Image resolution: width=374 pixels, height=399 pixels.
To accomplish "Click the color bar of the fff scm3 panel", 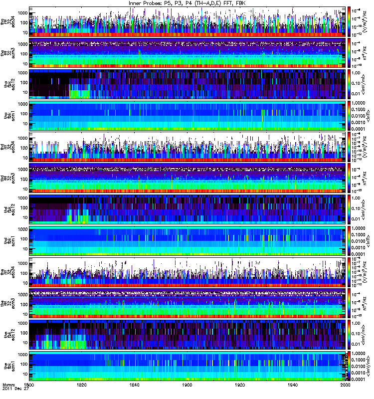I will 349,303.
